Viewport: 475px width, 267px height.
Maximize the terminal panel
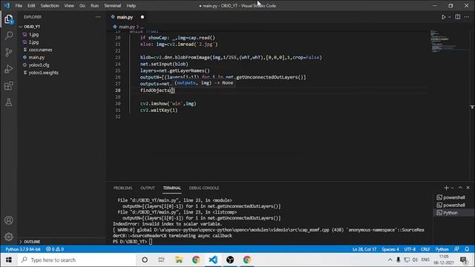[460, 188]
